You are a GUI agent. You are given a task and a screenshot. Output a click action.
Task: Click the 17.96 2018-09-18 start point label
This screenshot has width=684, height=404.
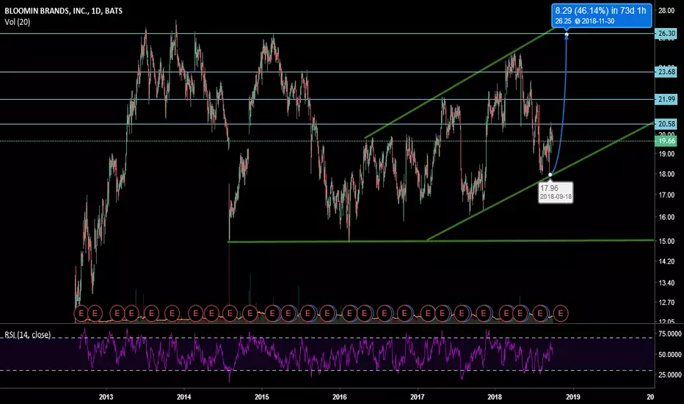pyautogui.click(x=556, y=192)
